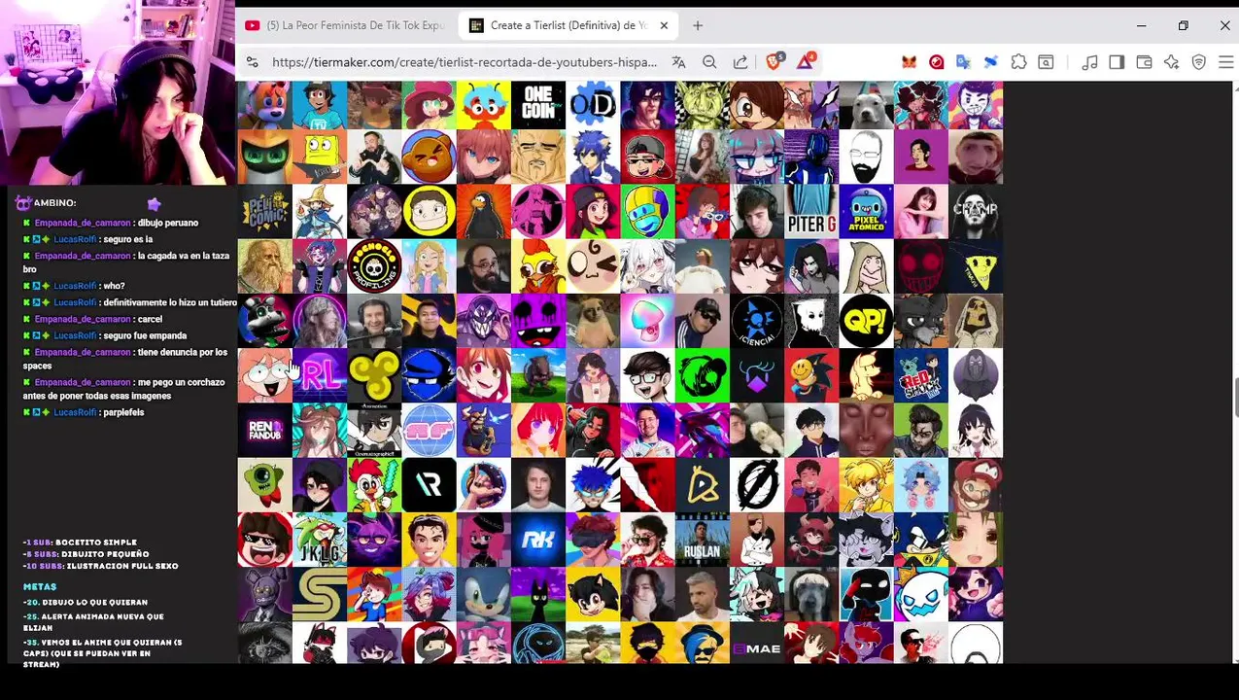Select the PIXEL ATOMICO channel thumbnail
The height and width of the screenshot is (700, 1239).
coord(866,212)
